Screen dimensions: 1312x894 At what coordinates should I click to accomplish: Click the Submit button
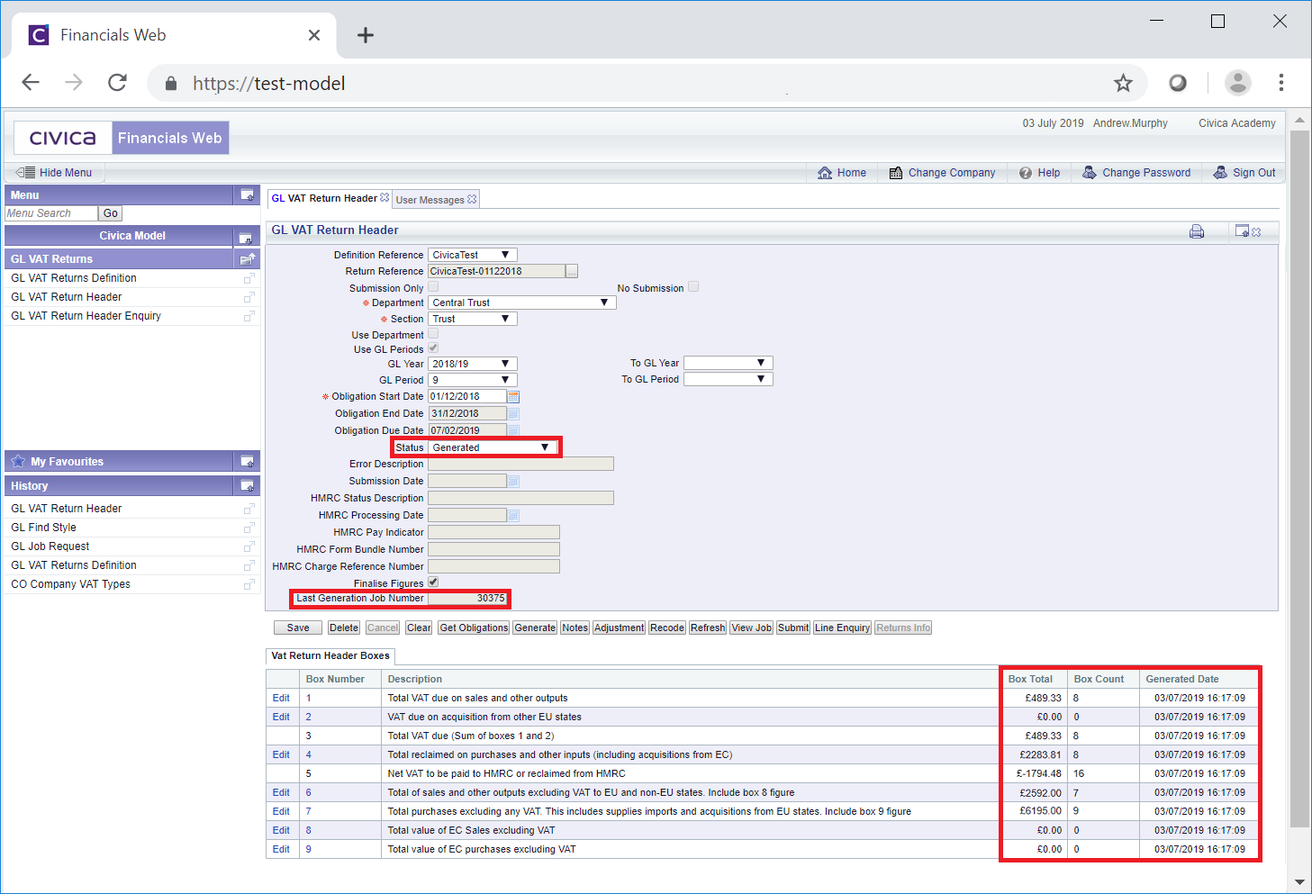click(x=793, y=628)
